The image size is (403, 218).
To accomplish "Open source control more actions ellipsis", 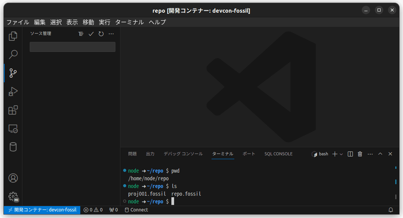I will pos(111,34).
